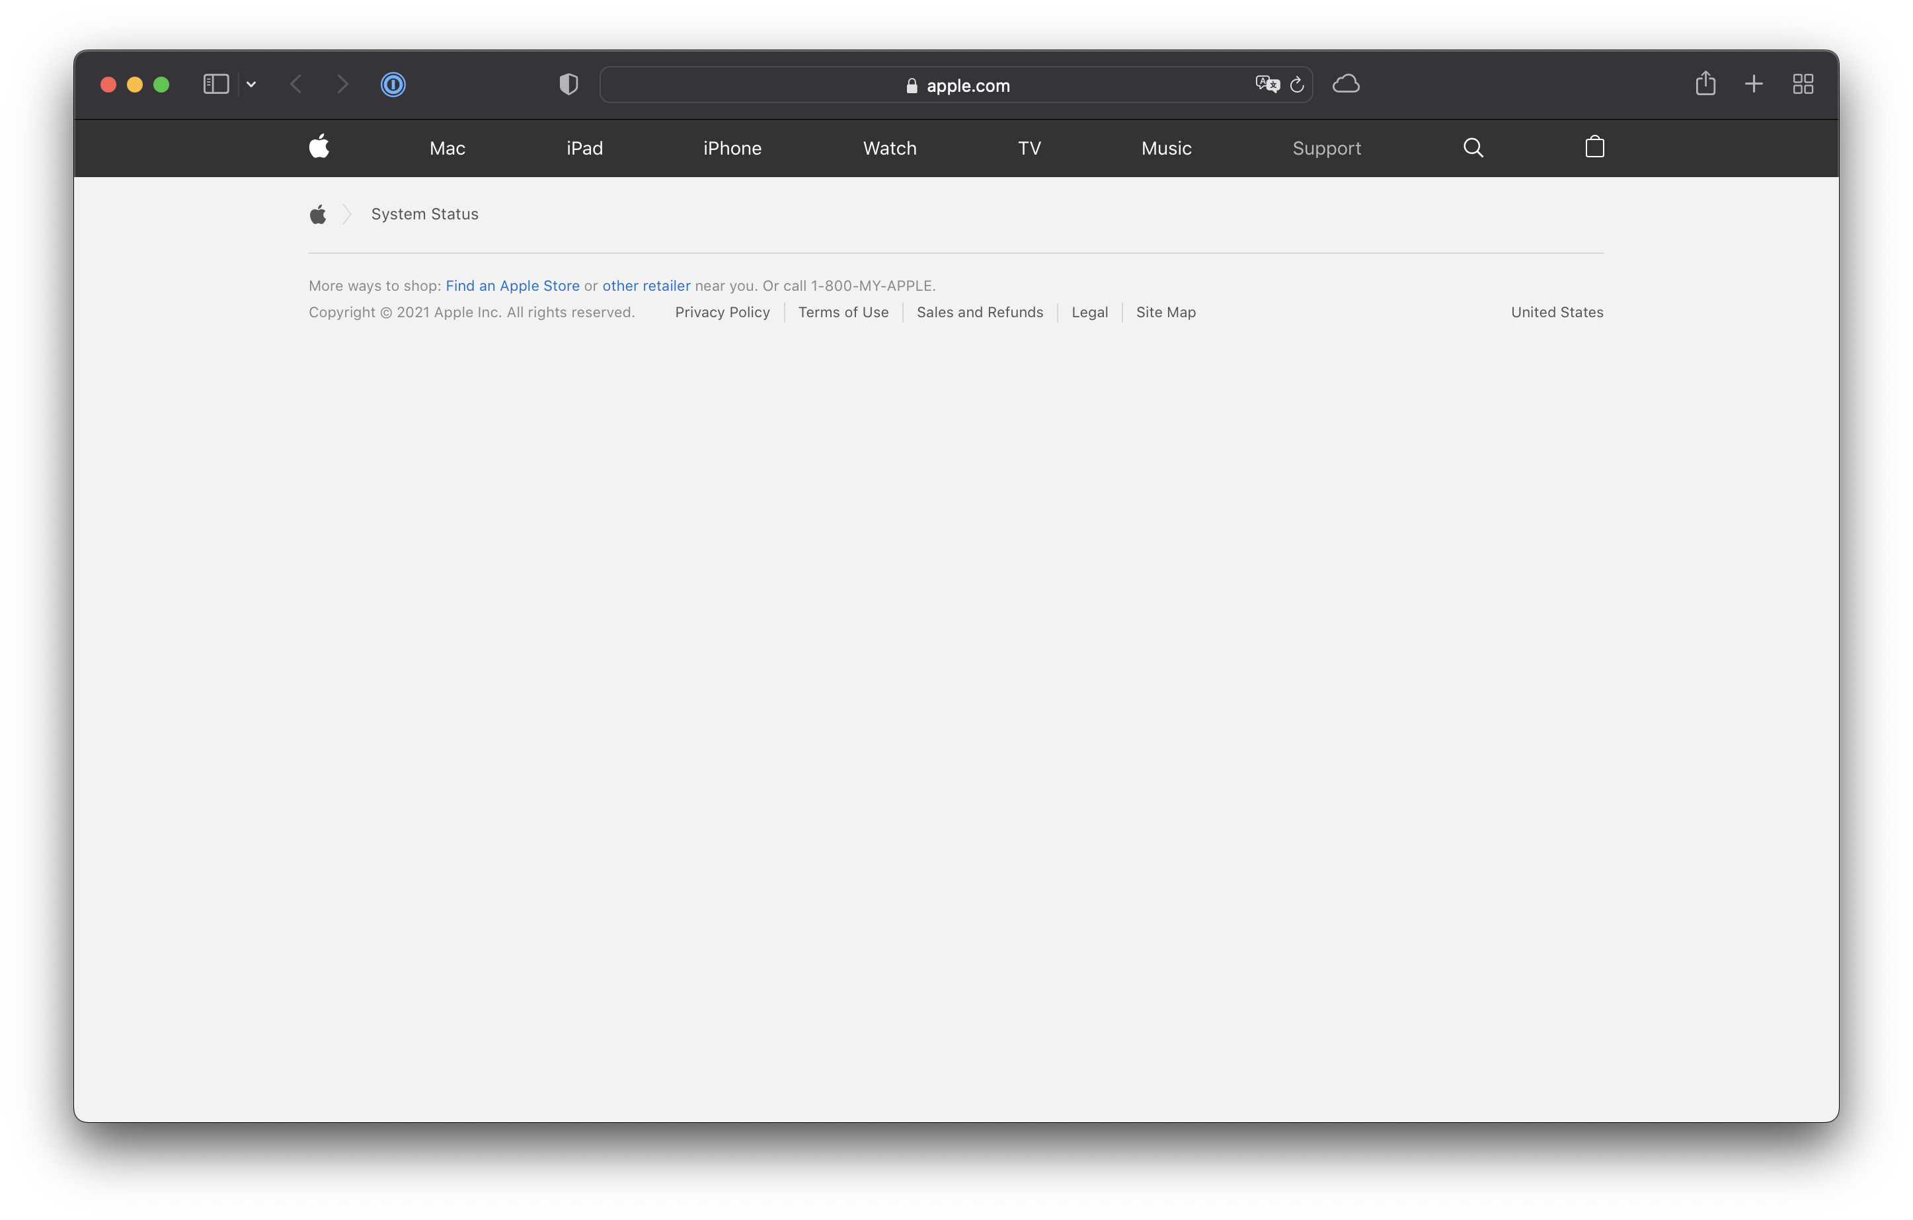Toggle the Safari sidebar
Viewport: 1913px width, 1220px height.
click(x=214, y=83)
